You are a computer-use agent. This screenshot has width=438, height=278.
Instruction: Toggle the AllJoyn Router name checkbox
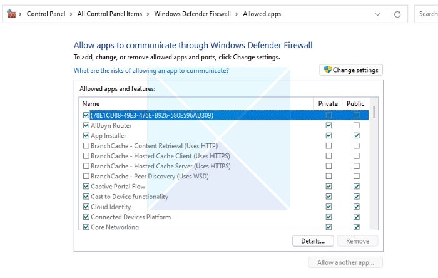(x=86, y=125)
